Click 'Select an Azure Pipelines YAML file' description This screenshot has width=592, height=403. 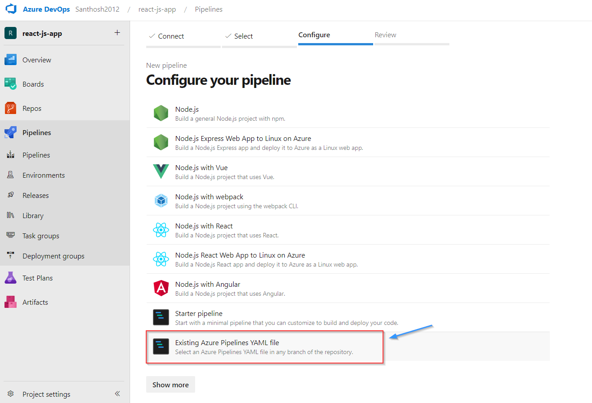click(x=264, y=352)
